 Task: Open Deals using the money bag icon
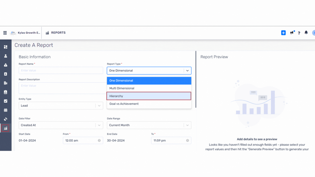(x=5, y=65)
